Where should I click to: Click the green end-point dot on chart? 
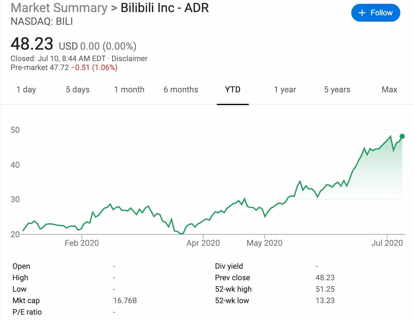point(402,136)
